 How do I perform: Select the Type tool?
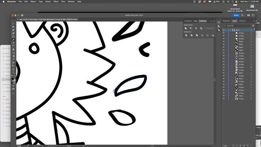(x=13, y=43)
